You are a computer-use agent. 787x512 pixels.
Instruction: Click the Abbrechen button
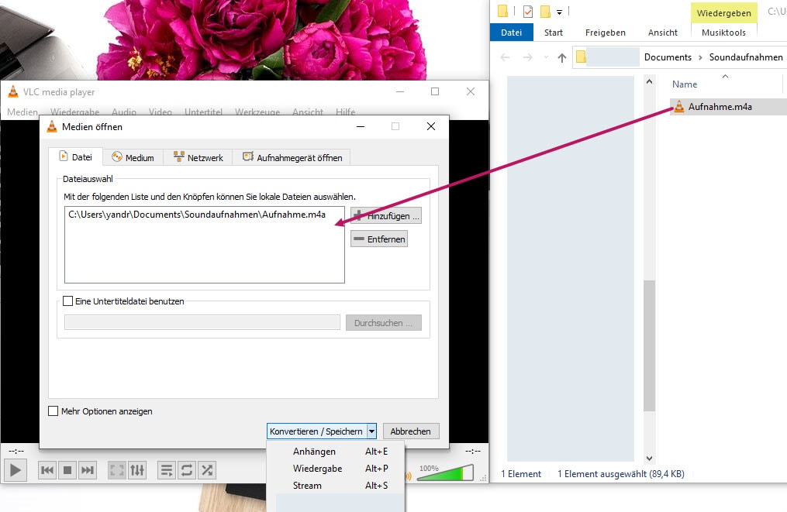pyautogui.click(x=411, y=431)
